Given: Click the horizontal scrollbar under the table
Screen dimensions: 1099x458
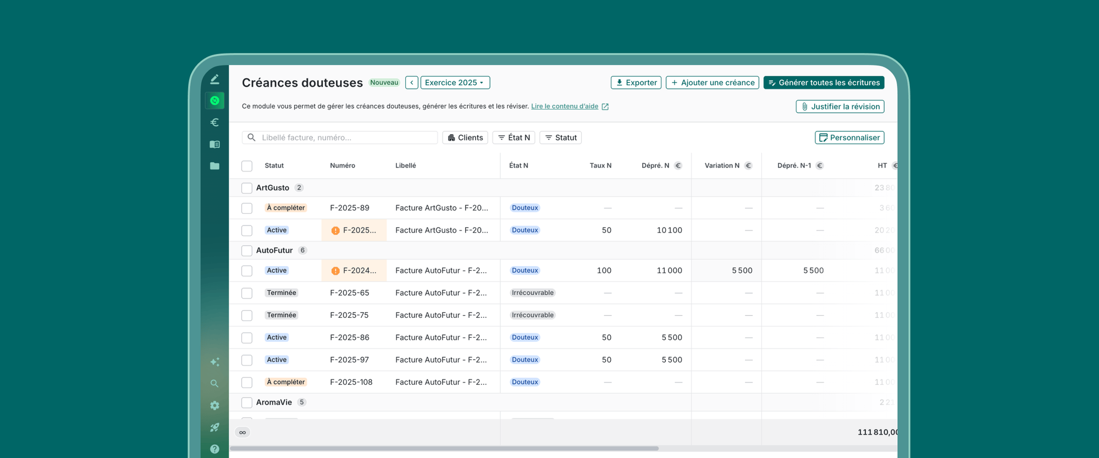Looking at the screenshot, I should [x=444, y=448].
